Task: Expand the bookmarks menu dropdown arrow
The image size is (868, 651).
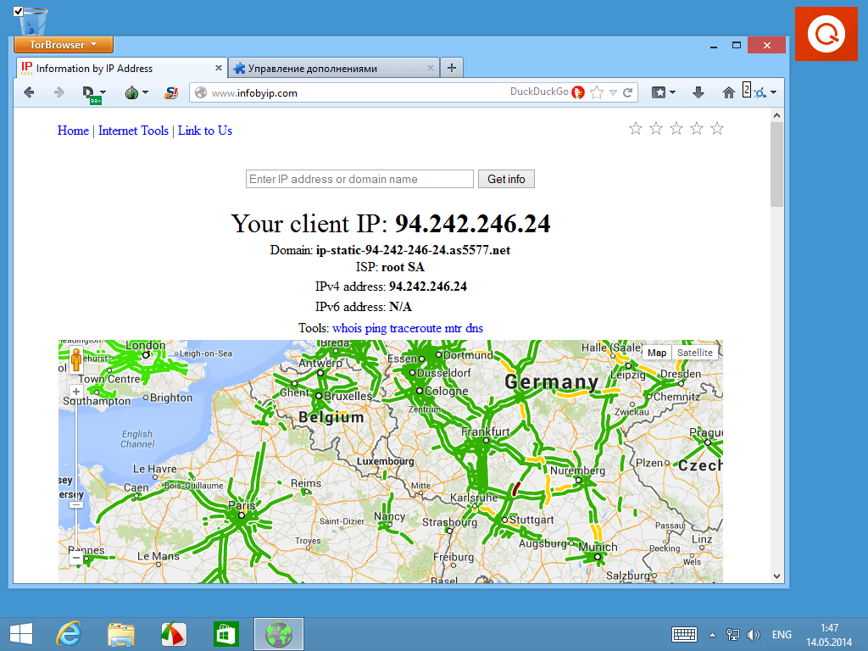Action: [x=672, y=92]
